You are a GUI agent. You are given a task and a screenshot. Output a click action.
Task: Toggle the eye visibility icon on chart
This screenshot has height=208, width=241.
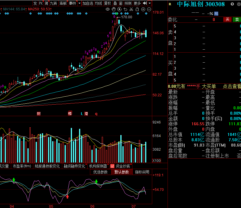(108, 9)
